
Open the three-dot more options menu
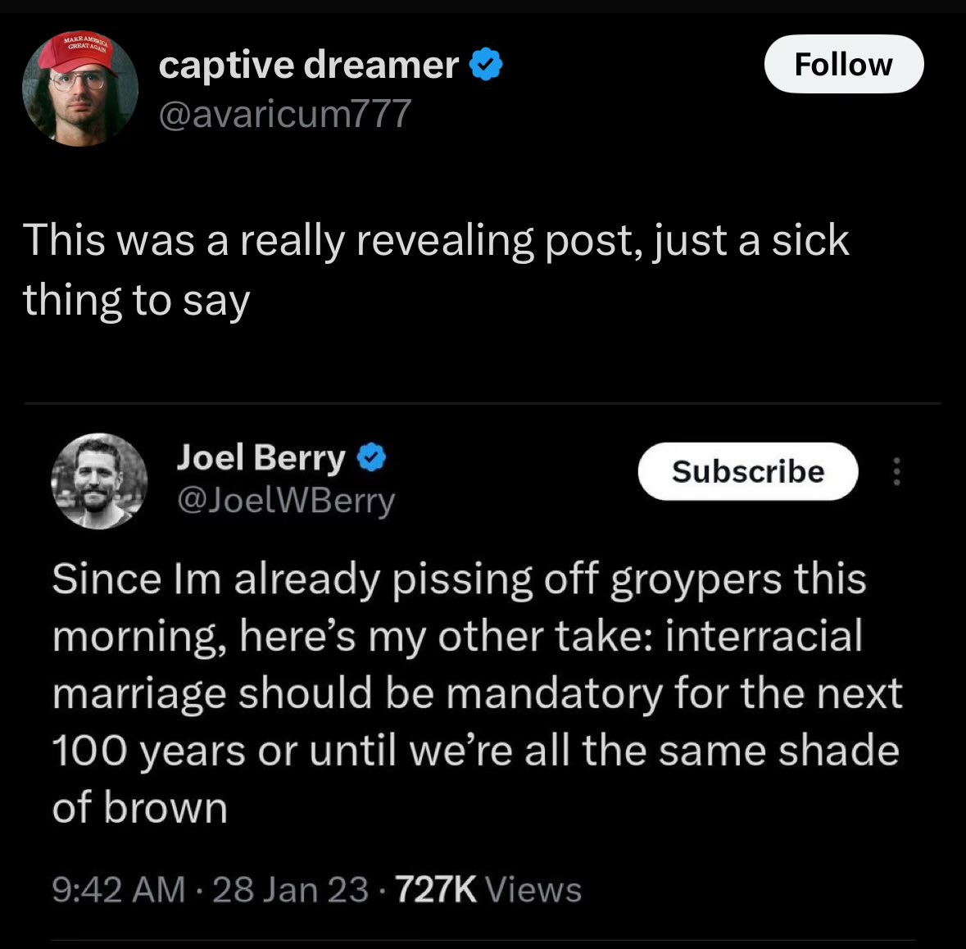897,471
